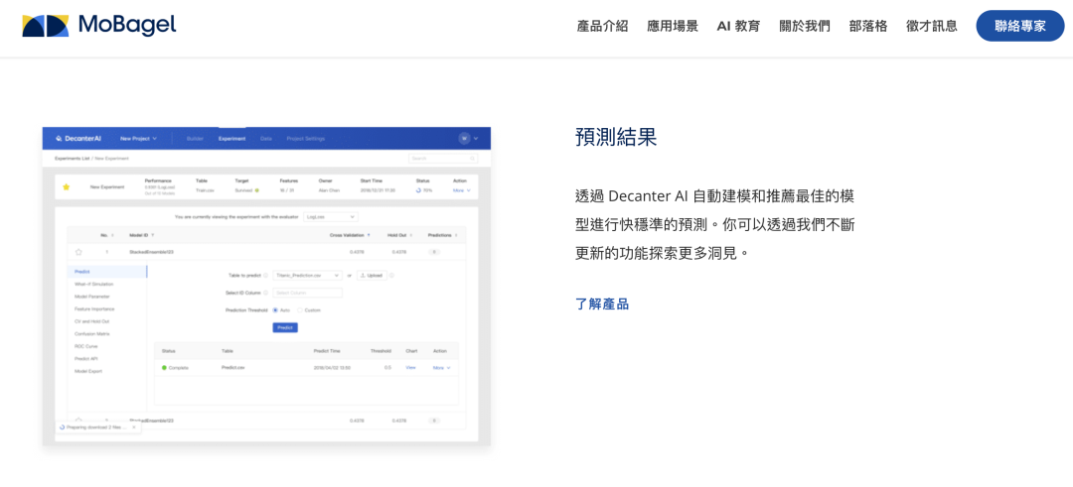Click the yellow star beside New Experiment
This screenshot has height=487, width=1073.
click(x=66, y=186)
